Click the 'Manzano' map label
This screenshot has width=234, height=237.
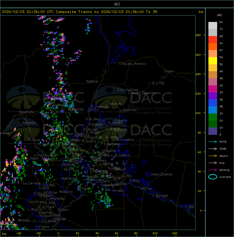(24, 220)
